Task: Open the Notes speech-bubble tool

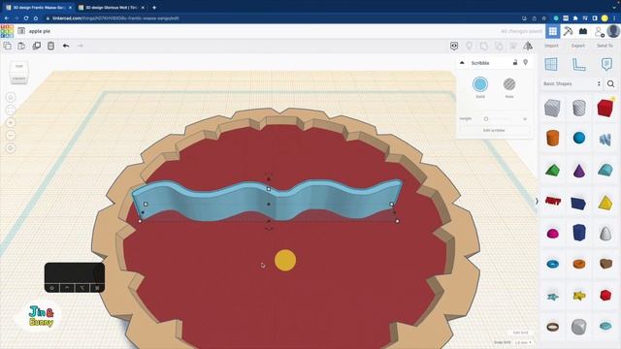Action: tap(606, 64)
